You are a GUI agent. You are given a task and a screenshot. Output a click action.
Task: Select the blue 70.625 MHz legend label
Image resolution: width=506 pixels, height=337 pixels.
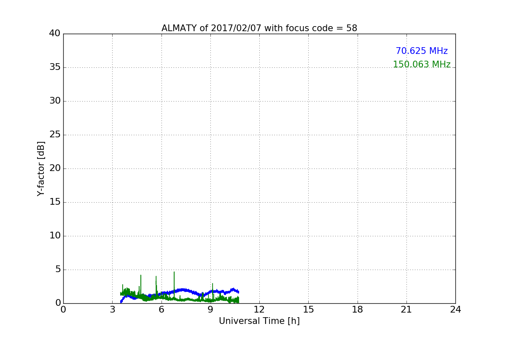[422, 51]
